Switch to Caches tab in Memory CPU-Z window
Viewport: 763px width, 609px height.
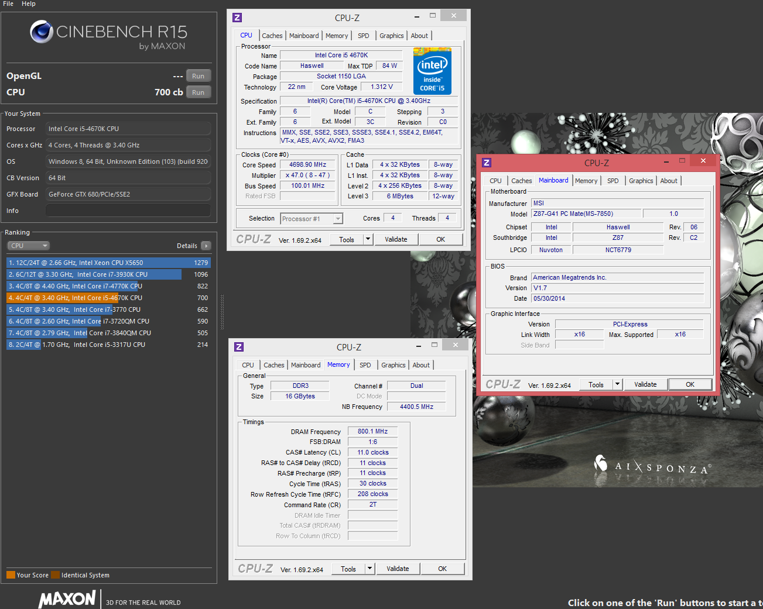(274, 365)
